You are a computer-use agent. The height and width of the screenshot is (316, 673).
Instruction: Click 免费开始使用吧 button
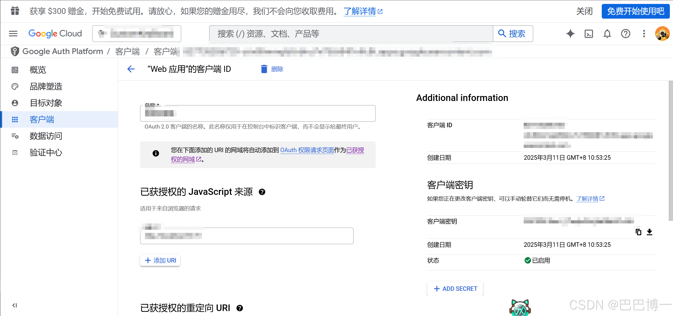tap(636, 11)
